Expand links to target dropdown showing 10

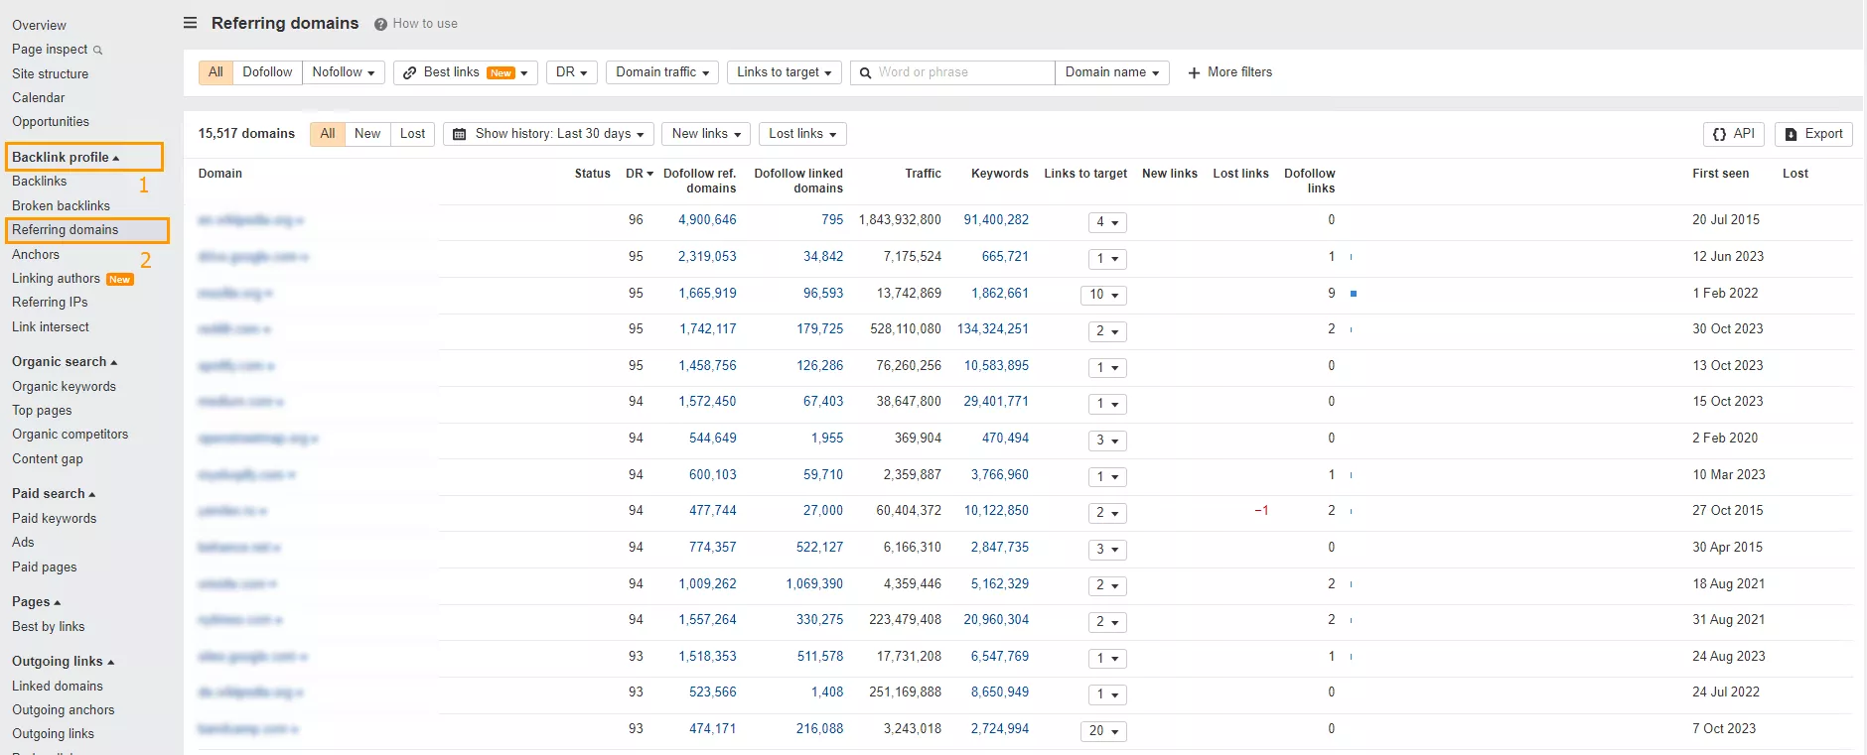1103,295
